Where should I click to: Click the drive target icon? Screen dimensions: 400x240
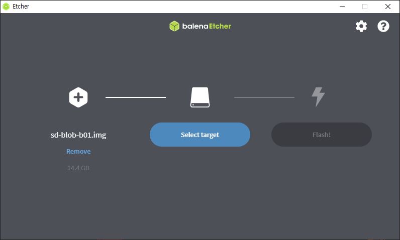click(x=200, y=97)
